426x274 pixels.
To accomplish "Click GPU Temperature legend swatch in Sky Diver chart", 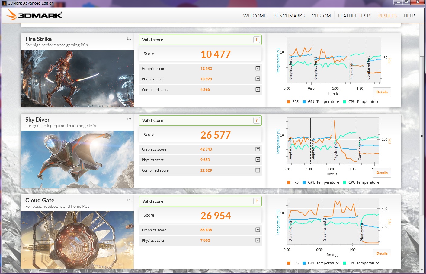I will click(x=304, y=182).
